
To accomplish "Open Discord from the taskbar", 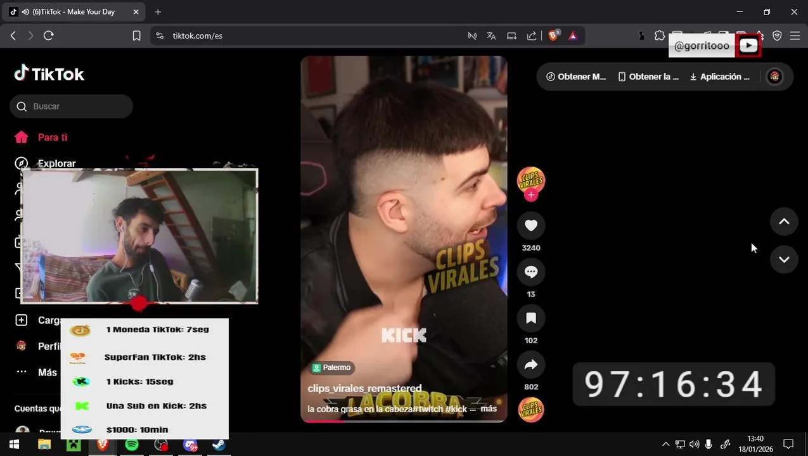I will point(190,445).
